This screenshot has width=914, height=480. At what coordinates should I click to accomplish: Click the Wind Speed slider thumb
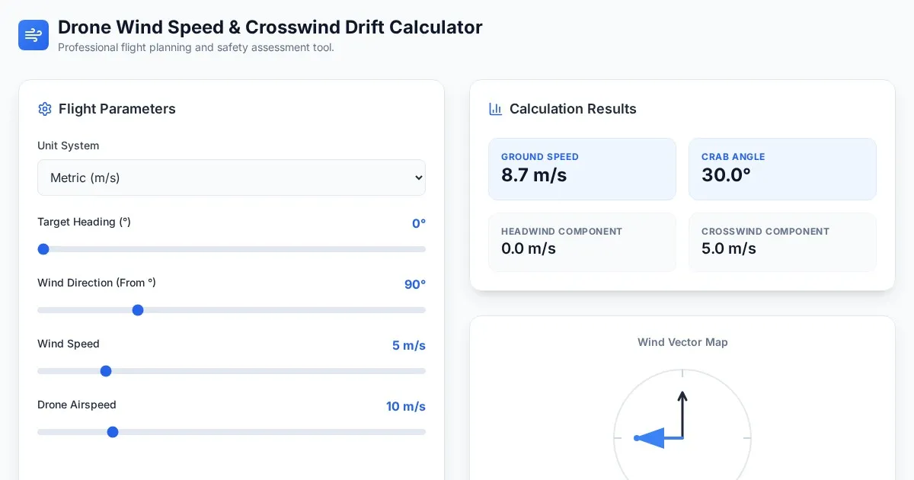[x=106, y=371]
